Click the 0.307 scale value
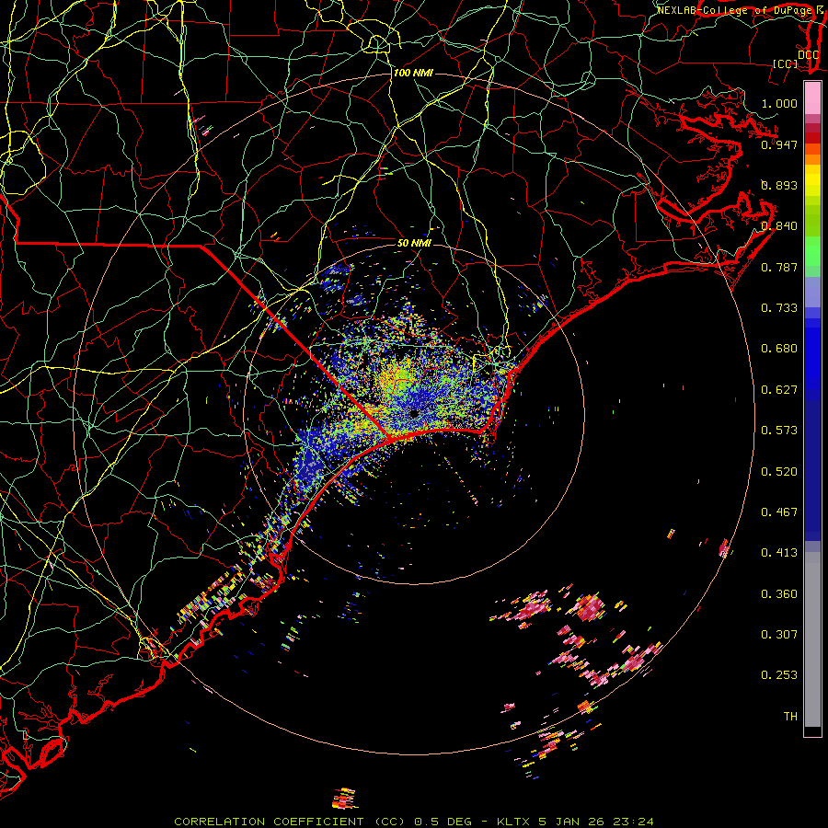 (779, 634)
